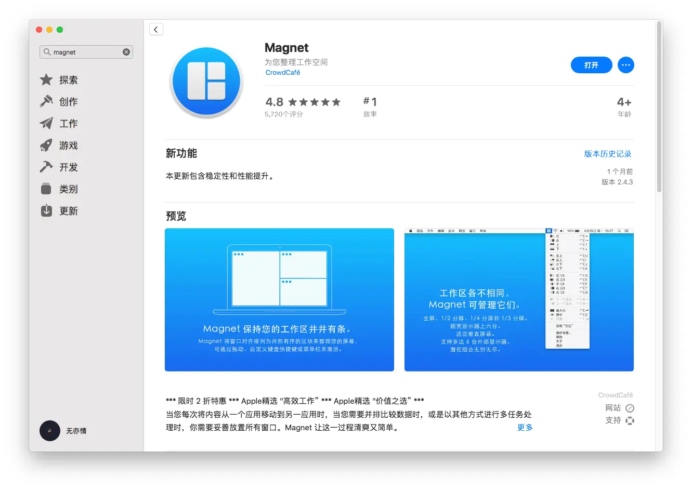Click the 新功能 heading
Image resolution: width=692 pixels, height=490 pixels.
click(181, 153)
